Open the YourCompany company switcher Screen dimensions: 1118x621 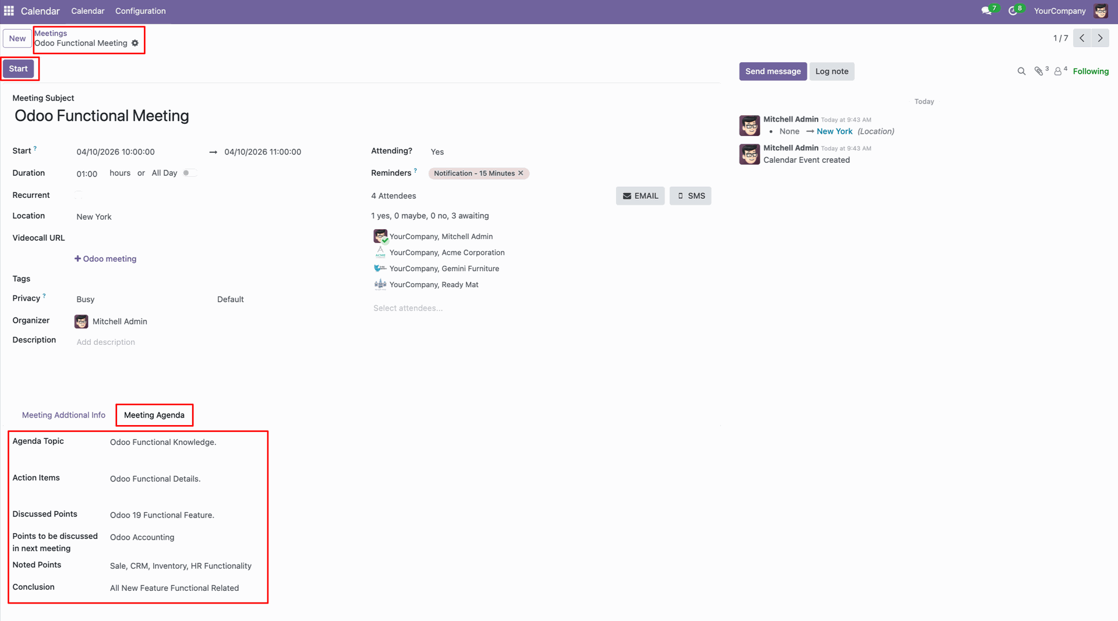point(1059,11)
